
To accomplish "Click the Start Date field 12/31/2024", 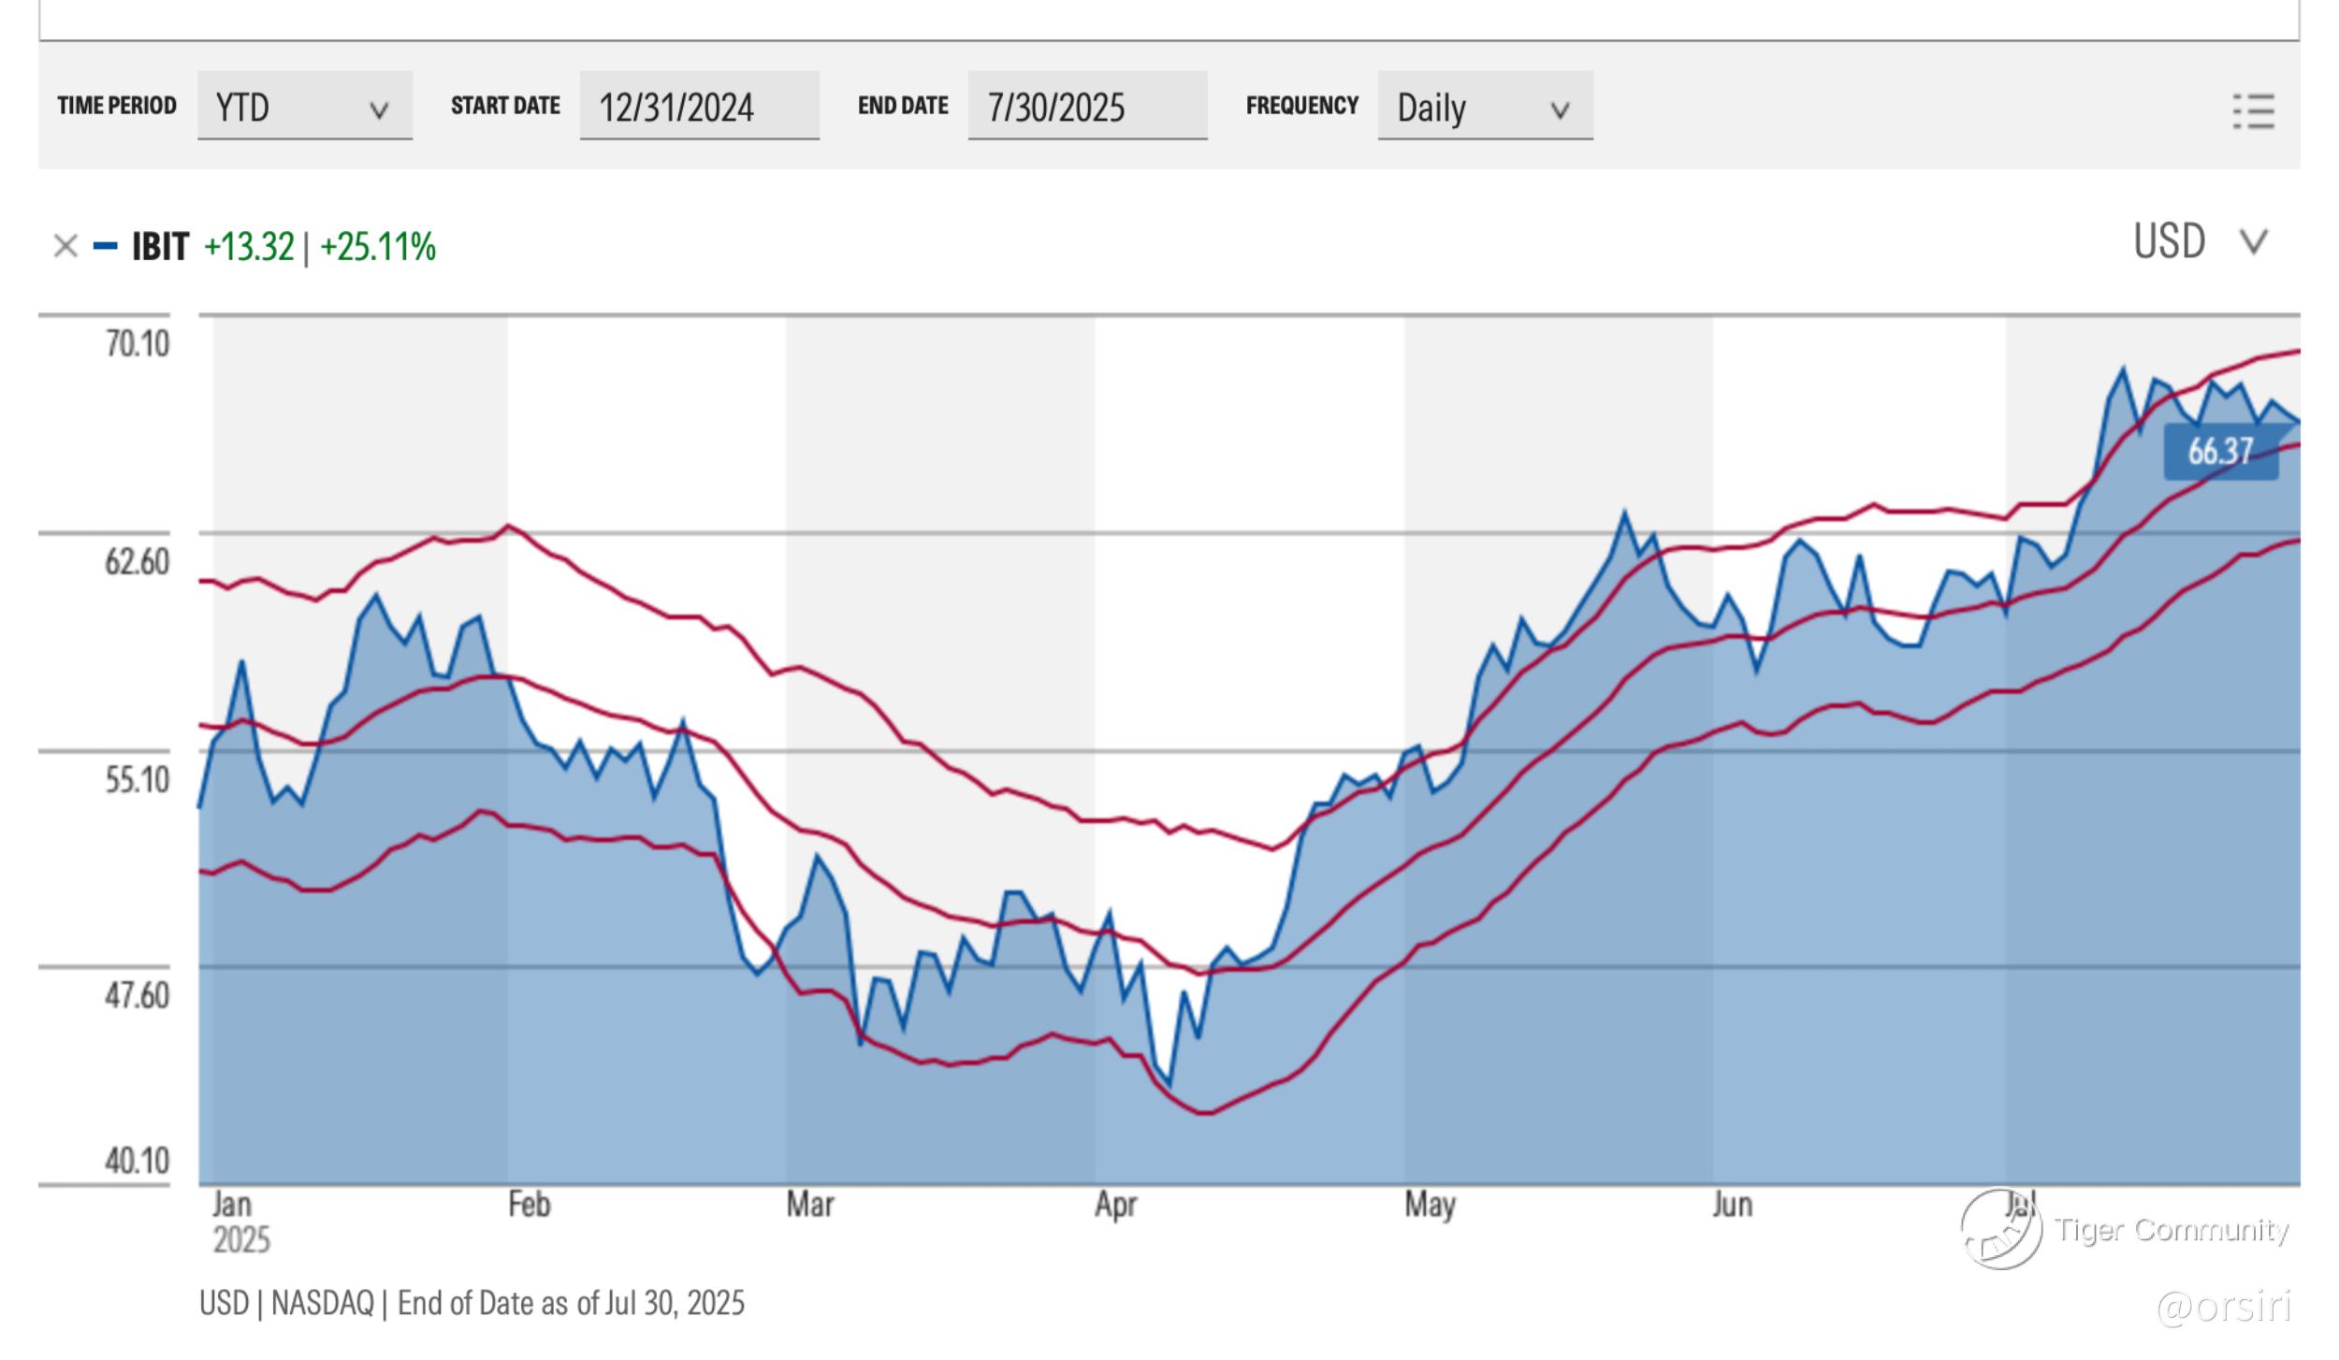I will tap(698, 107).
